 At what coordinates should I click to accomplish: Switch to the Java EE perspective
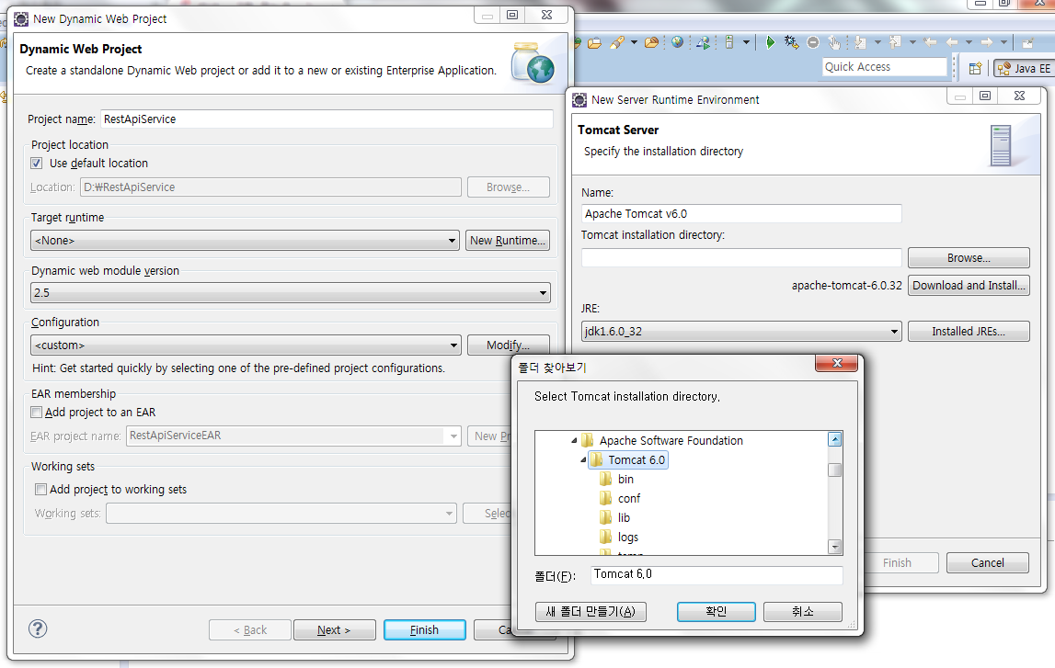[1023, 68]
